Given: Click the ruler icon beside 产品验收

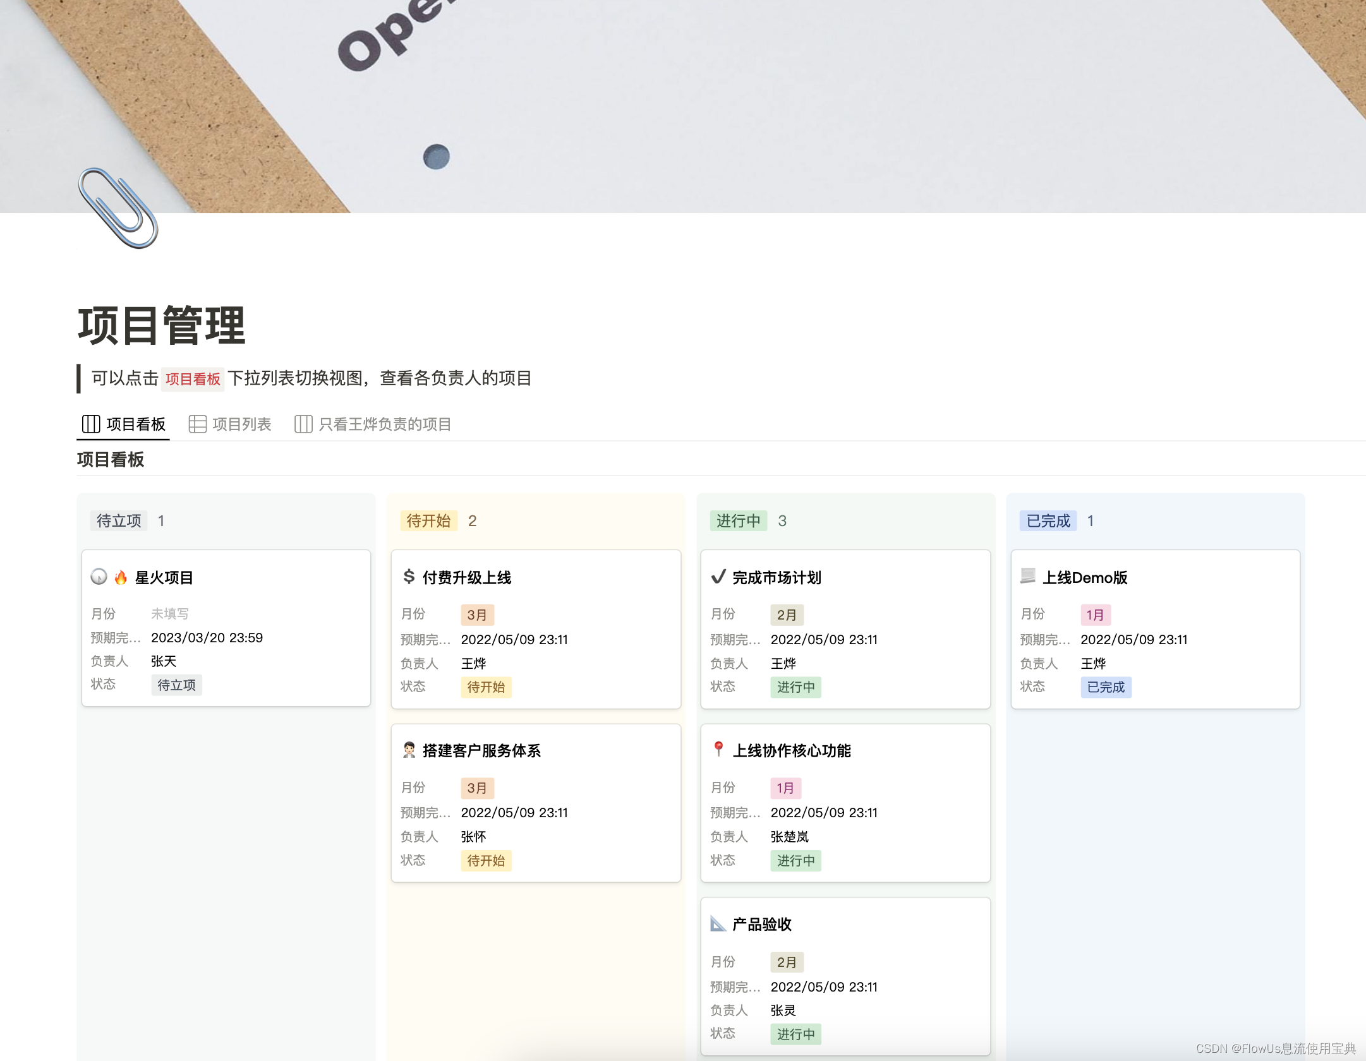Looking at the screenshot, I should click(x=718, y=923).
